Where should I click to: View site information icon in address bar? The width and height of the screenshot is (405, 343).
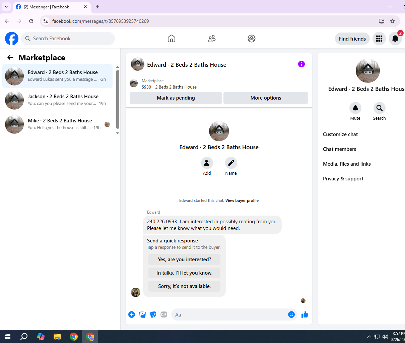pos(46,21)
